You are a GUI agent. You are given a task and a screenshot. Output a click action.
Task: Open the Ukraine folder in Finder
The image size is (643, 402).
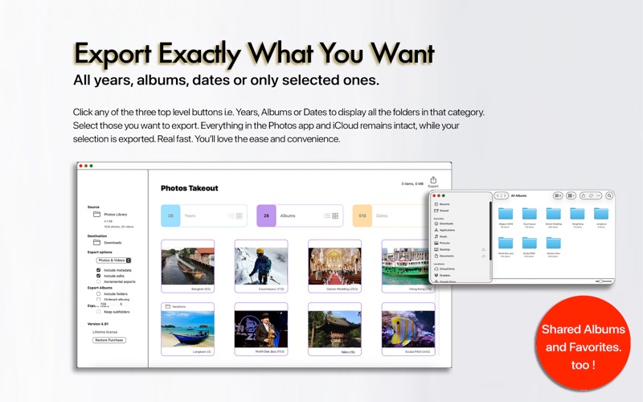553,243
